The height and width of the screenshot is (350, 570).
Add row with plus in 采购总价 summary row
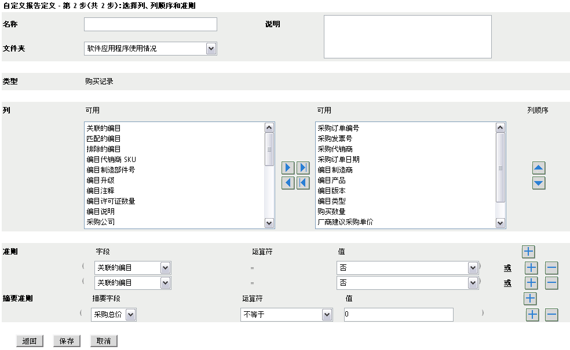point(532,314)
